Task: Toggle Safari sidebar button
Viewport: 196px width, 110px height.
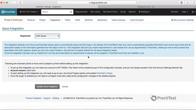Action: click(21, 2)
